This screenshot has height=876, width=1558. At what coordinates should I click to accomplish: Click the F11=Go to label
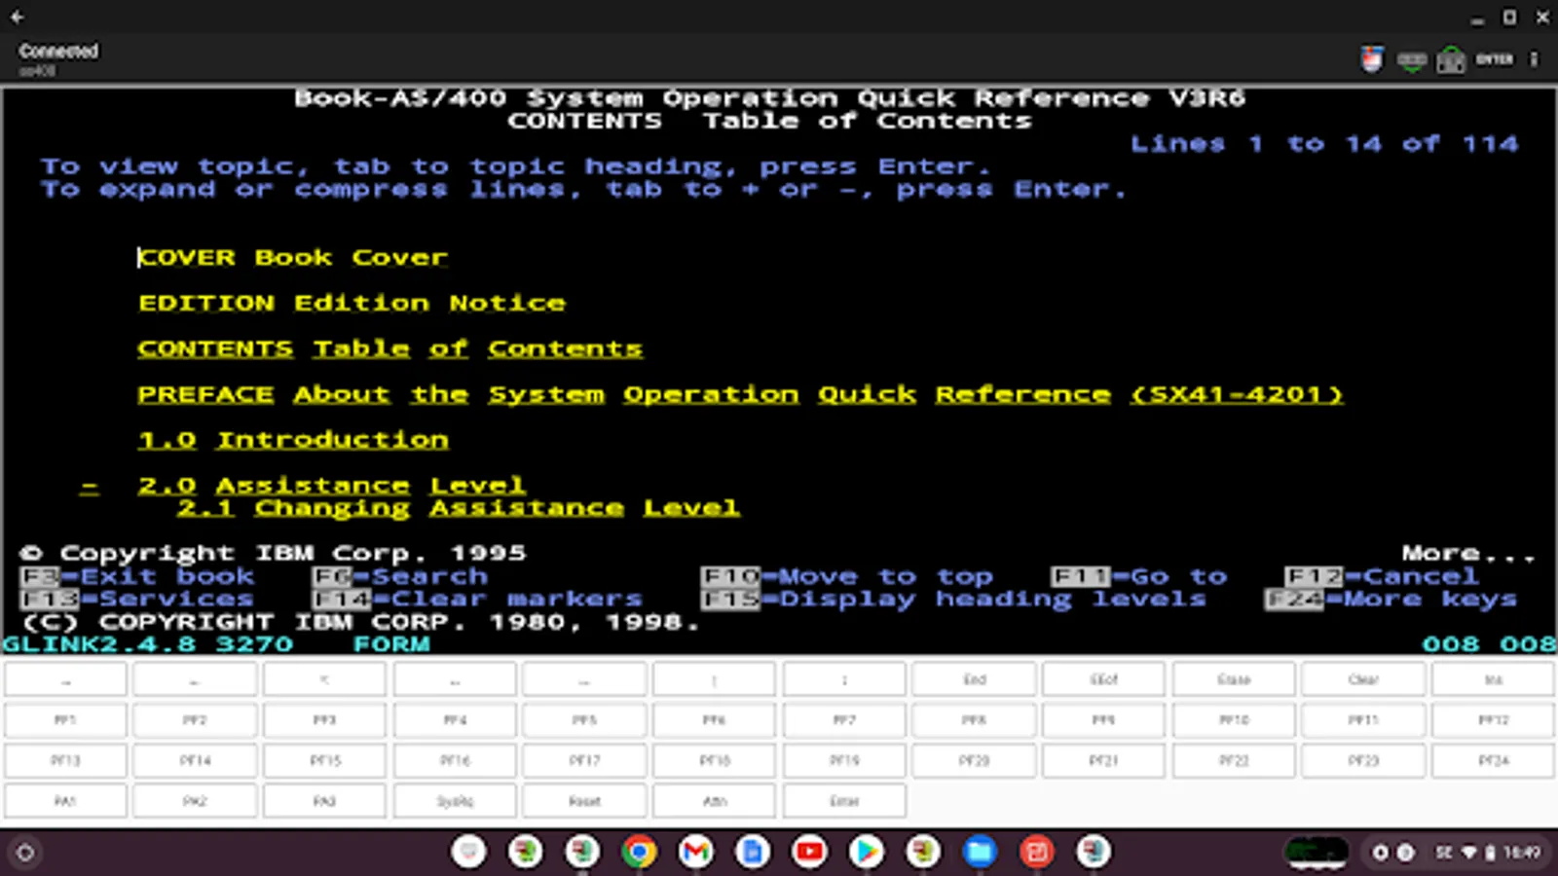click(1139, 576)
